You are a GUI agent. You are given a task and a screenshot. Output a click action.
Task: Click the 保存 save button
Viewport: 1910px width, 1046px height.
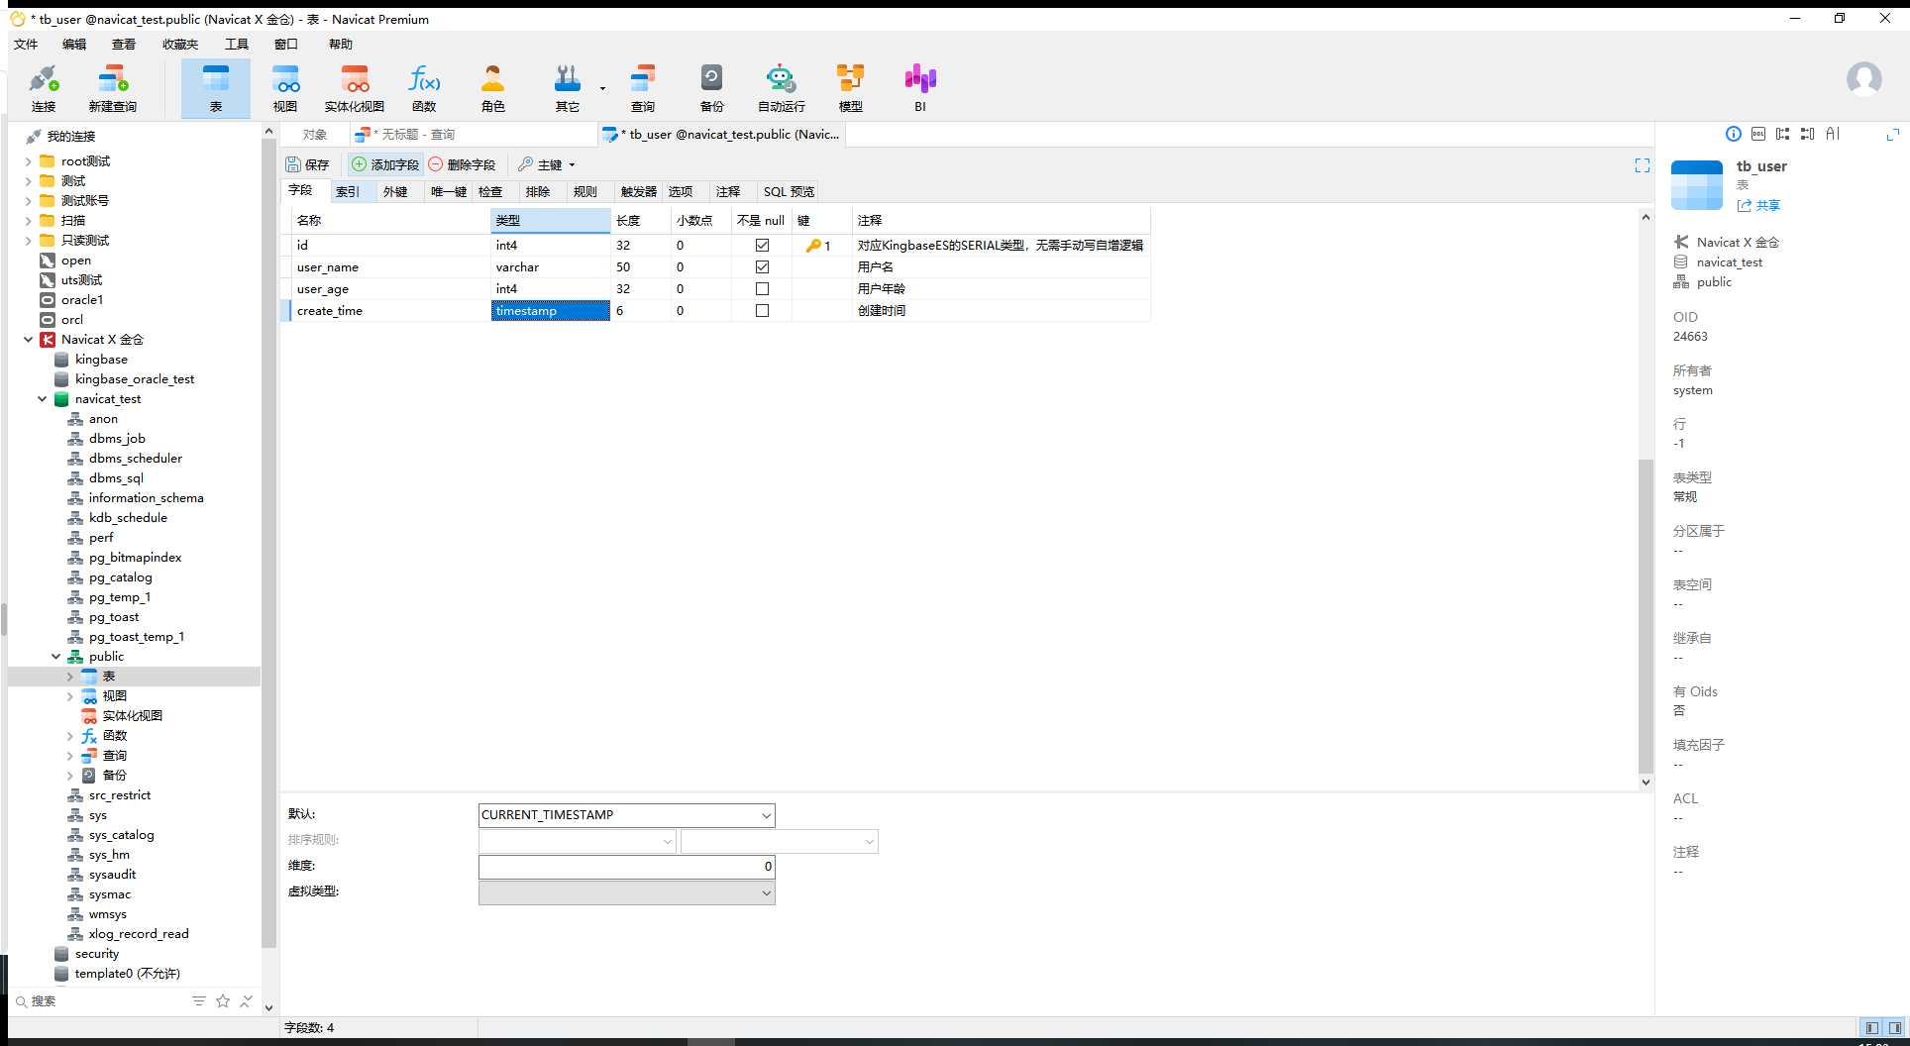click(307, 165)
